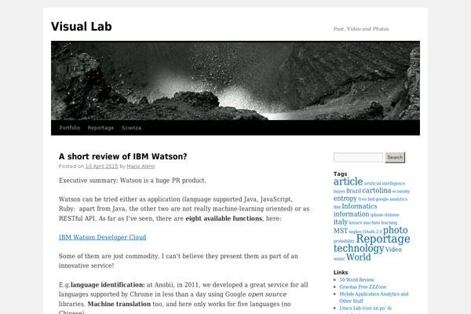Click the Search button
The height and width of the screenshot is (314, 471).
tap(395, 157)
